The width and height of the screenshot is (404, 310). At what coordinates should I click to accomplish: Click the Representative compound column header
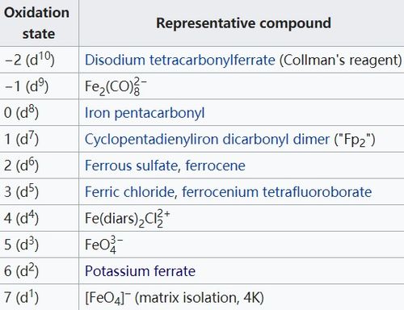tap(243, 23)
